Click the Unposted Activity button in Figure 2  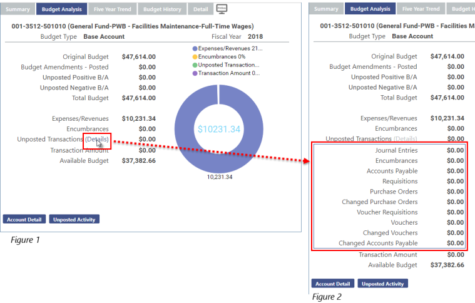(382, 284)
